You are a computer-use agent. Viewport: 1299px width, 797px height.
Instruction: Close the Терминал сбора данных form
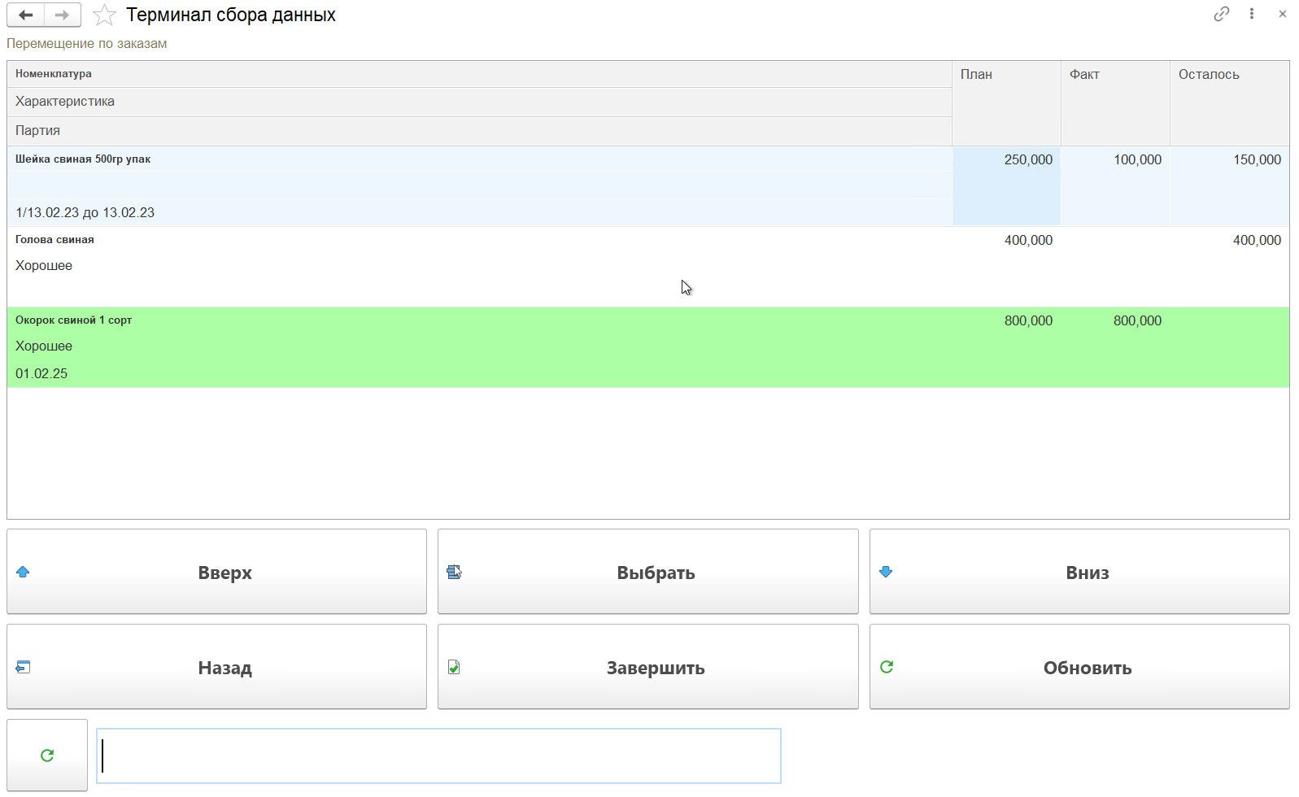pos(1283,14)
